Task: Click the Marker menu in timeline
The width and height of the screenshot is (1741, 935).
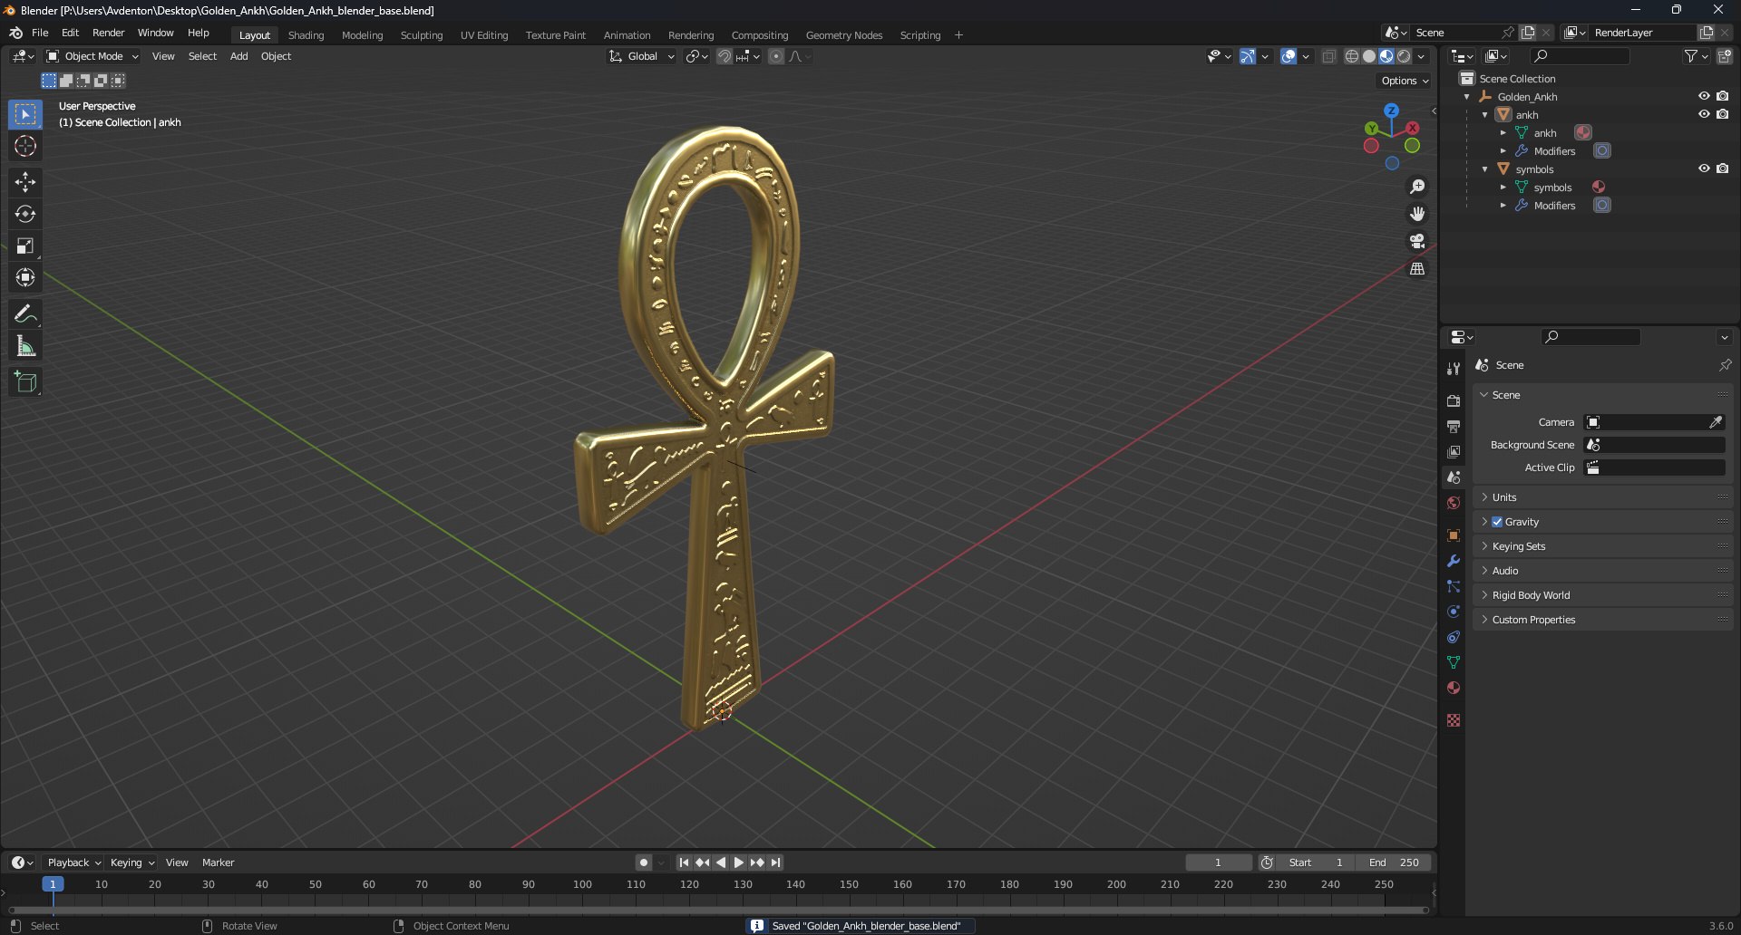Action: 218,863
